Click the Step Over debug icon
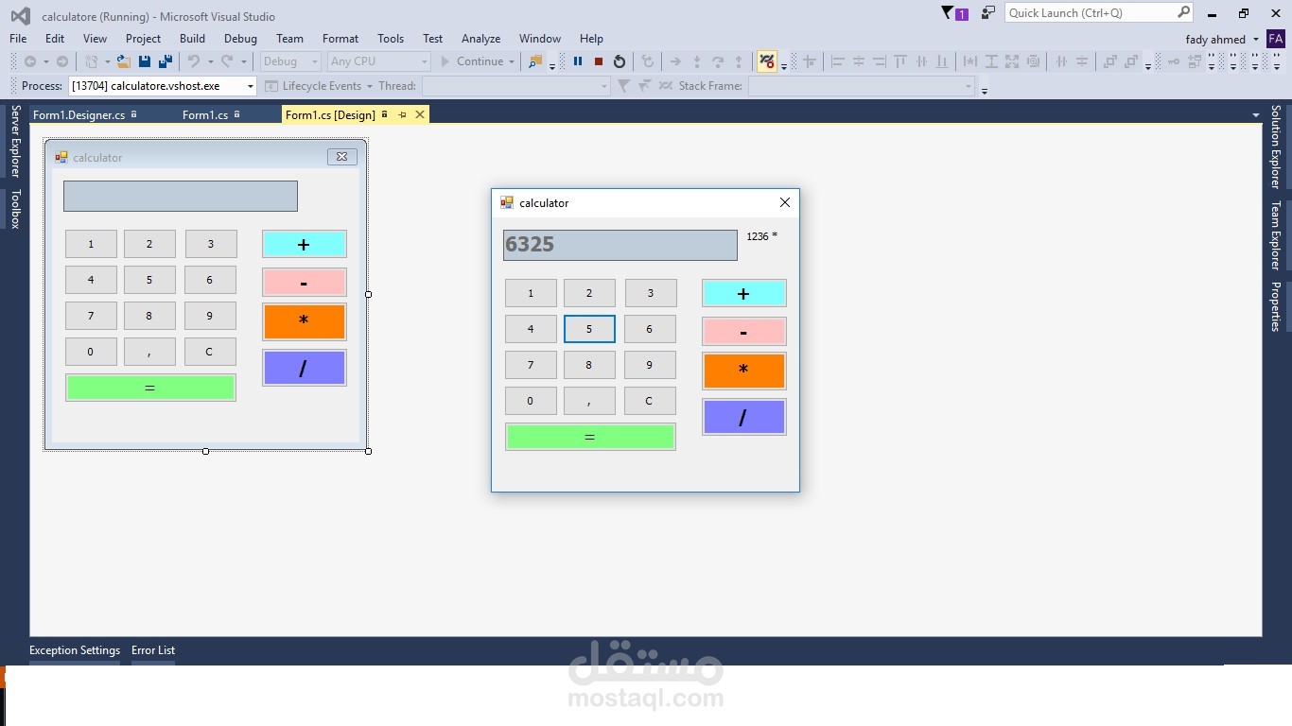Viewport: 1292px width, 726px height. click(718, 61)
